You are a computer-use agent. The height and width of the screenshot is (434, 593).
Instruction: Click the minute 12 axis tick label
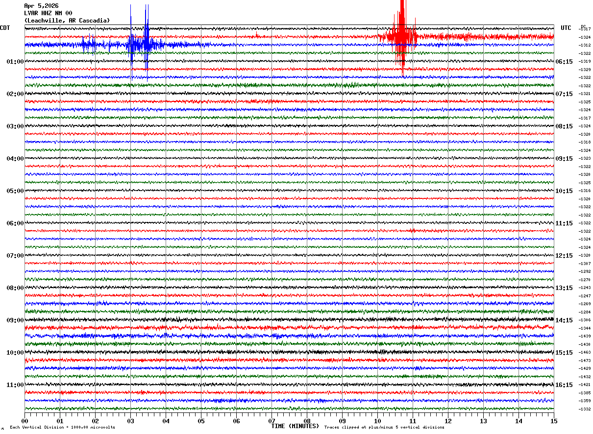(448, 420)
